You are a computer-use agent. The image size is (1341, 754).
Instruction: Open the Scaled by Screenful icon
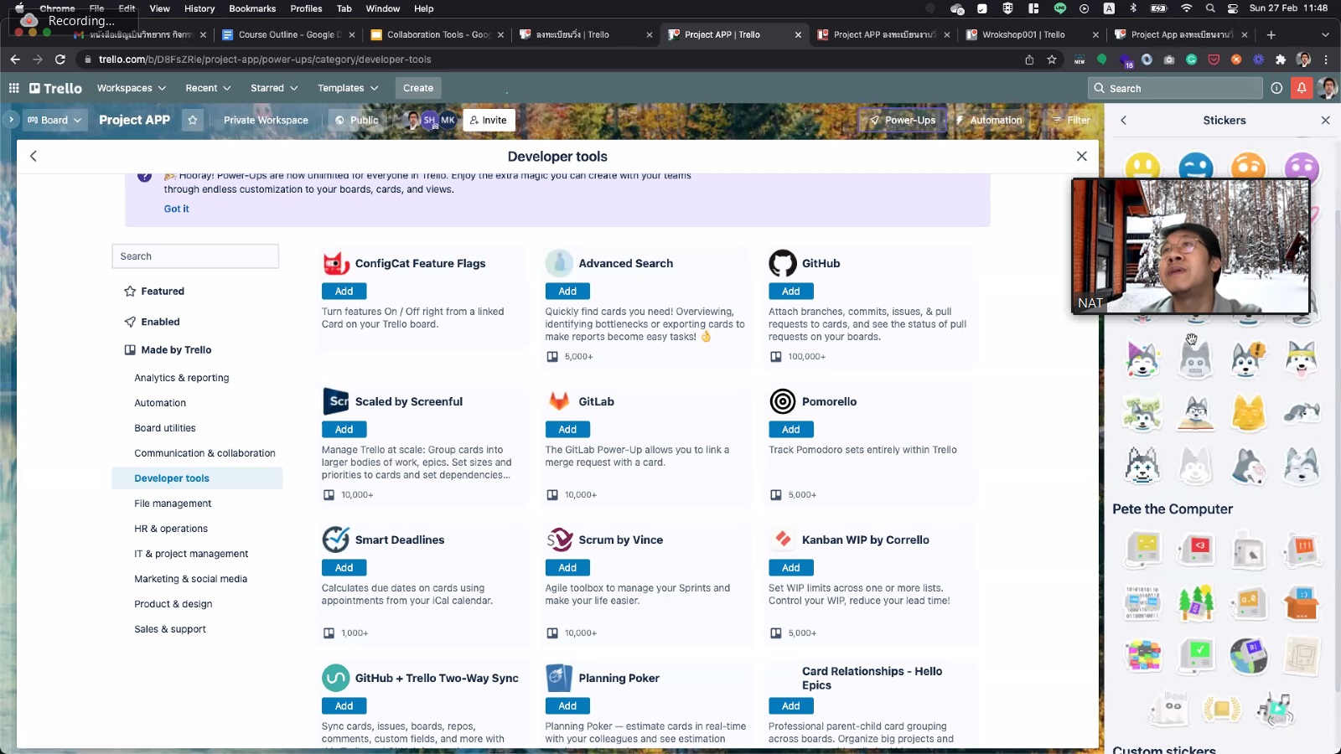click(336, 401)
